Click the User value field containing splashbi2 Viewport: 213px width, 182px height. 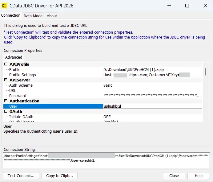(153, 106)
